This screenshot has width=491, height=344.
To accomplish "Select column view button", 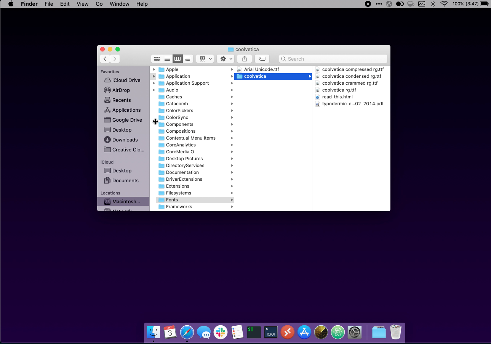I will [x=177, y=59].
